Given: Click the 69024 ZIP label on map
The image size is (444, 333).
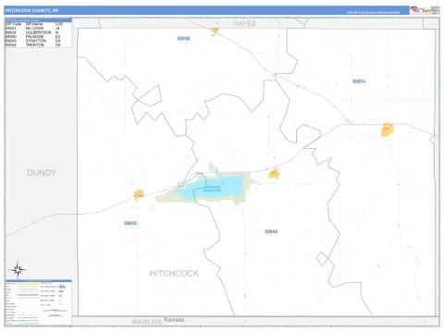Looking at the screenshot, I should pyautogui.click(x=359, y=81).
